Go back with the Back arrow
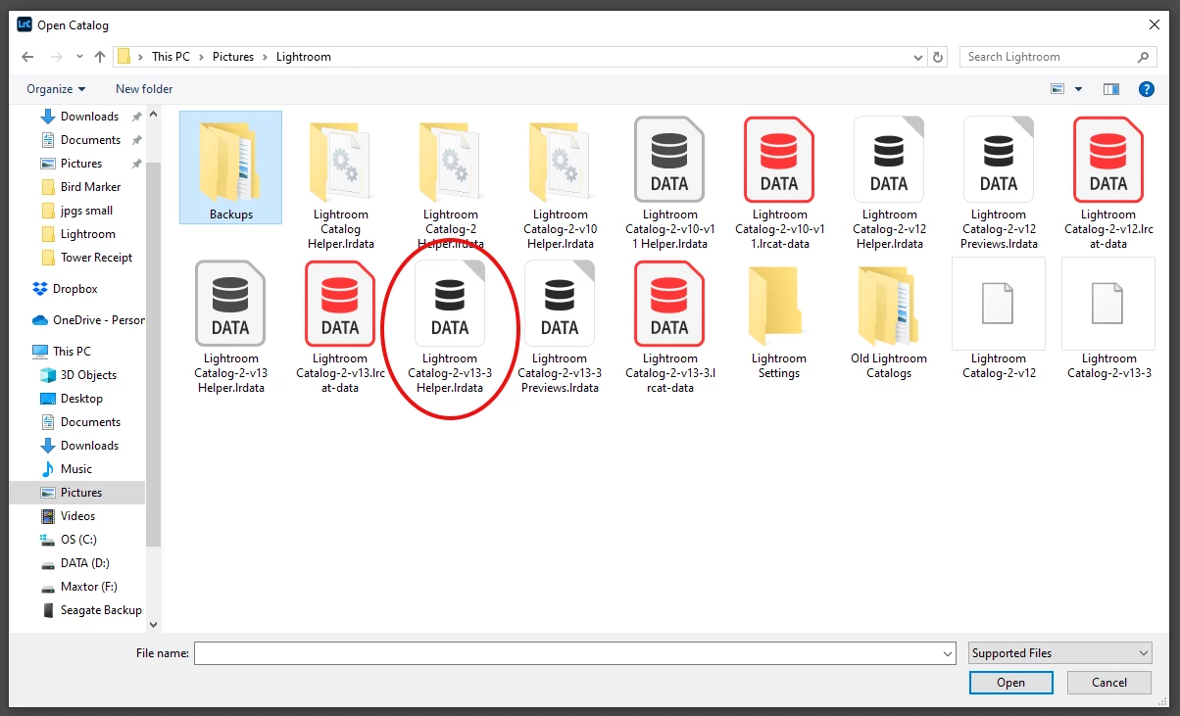This screenshot has height=716, width=1180. [27, 57]
